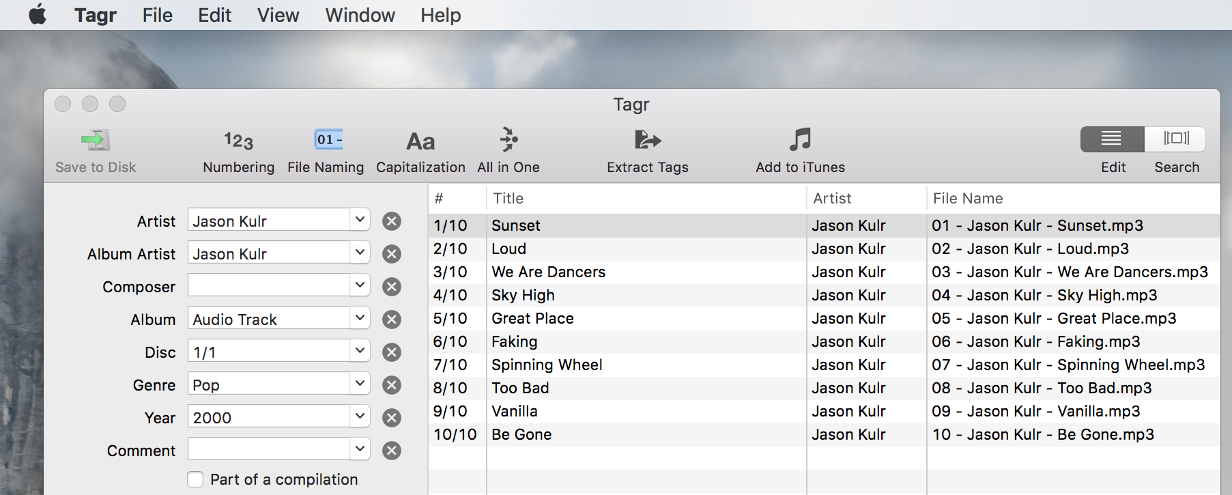This screenshot has width=1232, height=495.
Task: Open the File Naming tool
Action: pyautogui.click(x=328, y=140)
